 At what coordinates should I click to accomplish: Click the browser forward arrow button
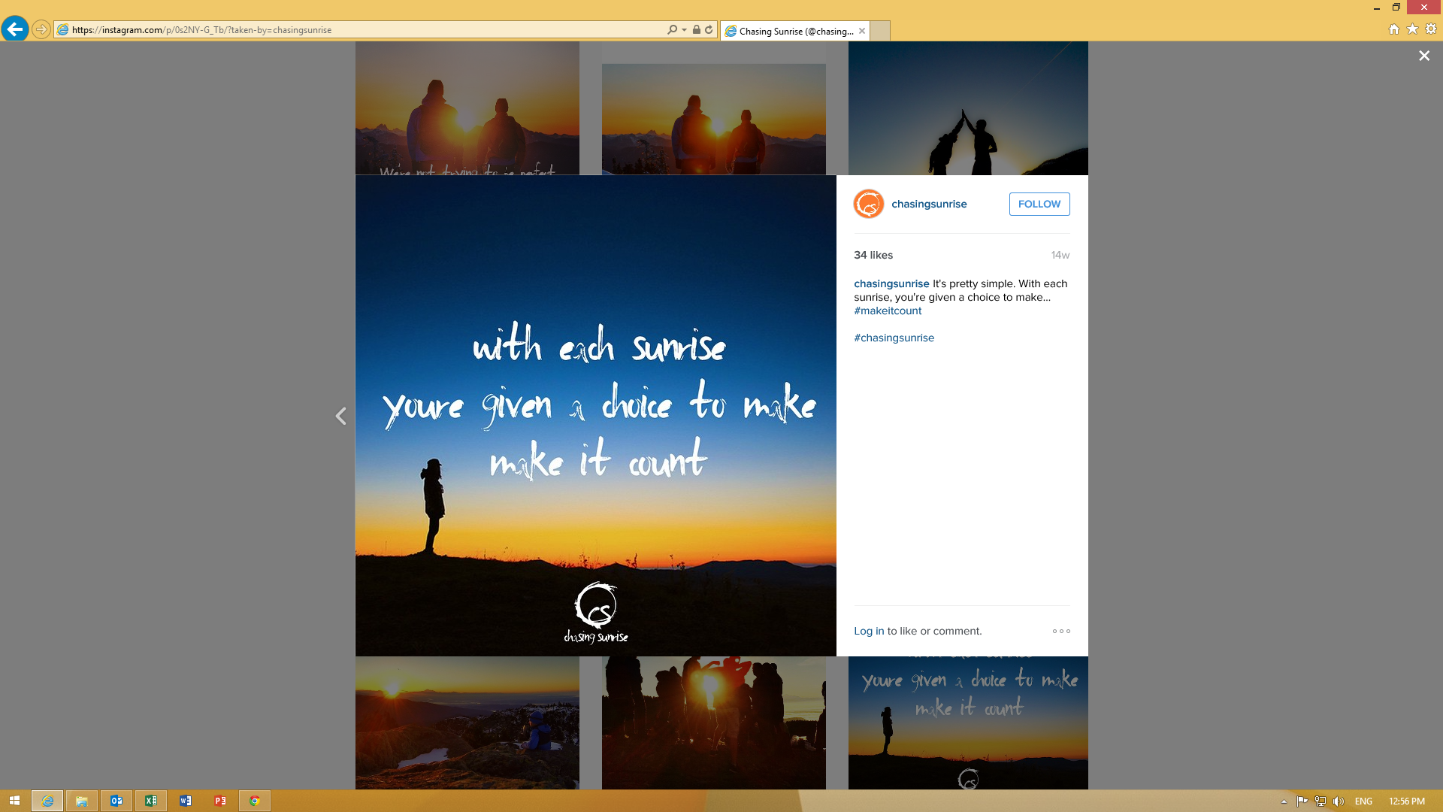(41, 29)
